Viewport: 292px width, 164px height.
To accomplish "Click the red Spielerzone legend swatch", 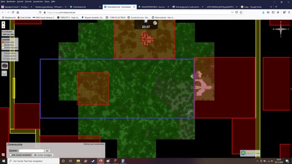I will (x=3, y=42).
